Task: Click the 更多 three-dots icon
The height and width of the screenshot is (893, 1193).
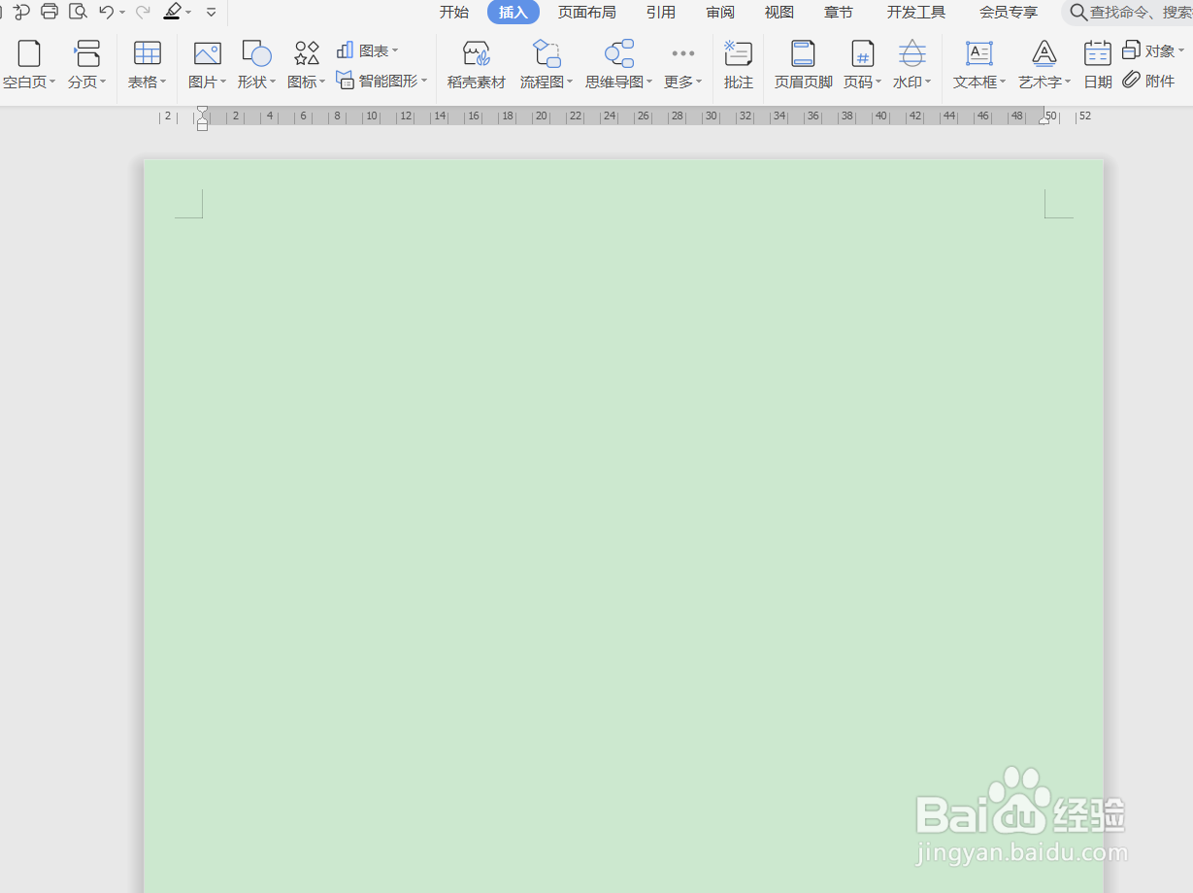Action: pos(683,53)
